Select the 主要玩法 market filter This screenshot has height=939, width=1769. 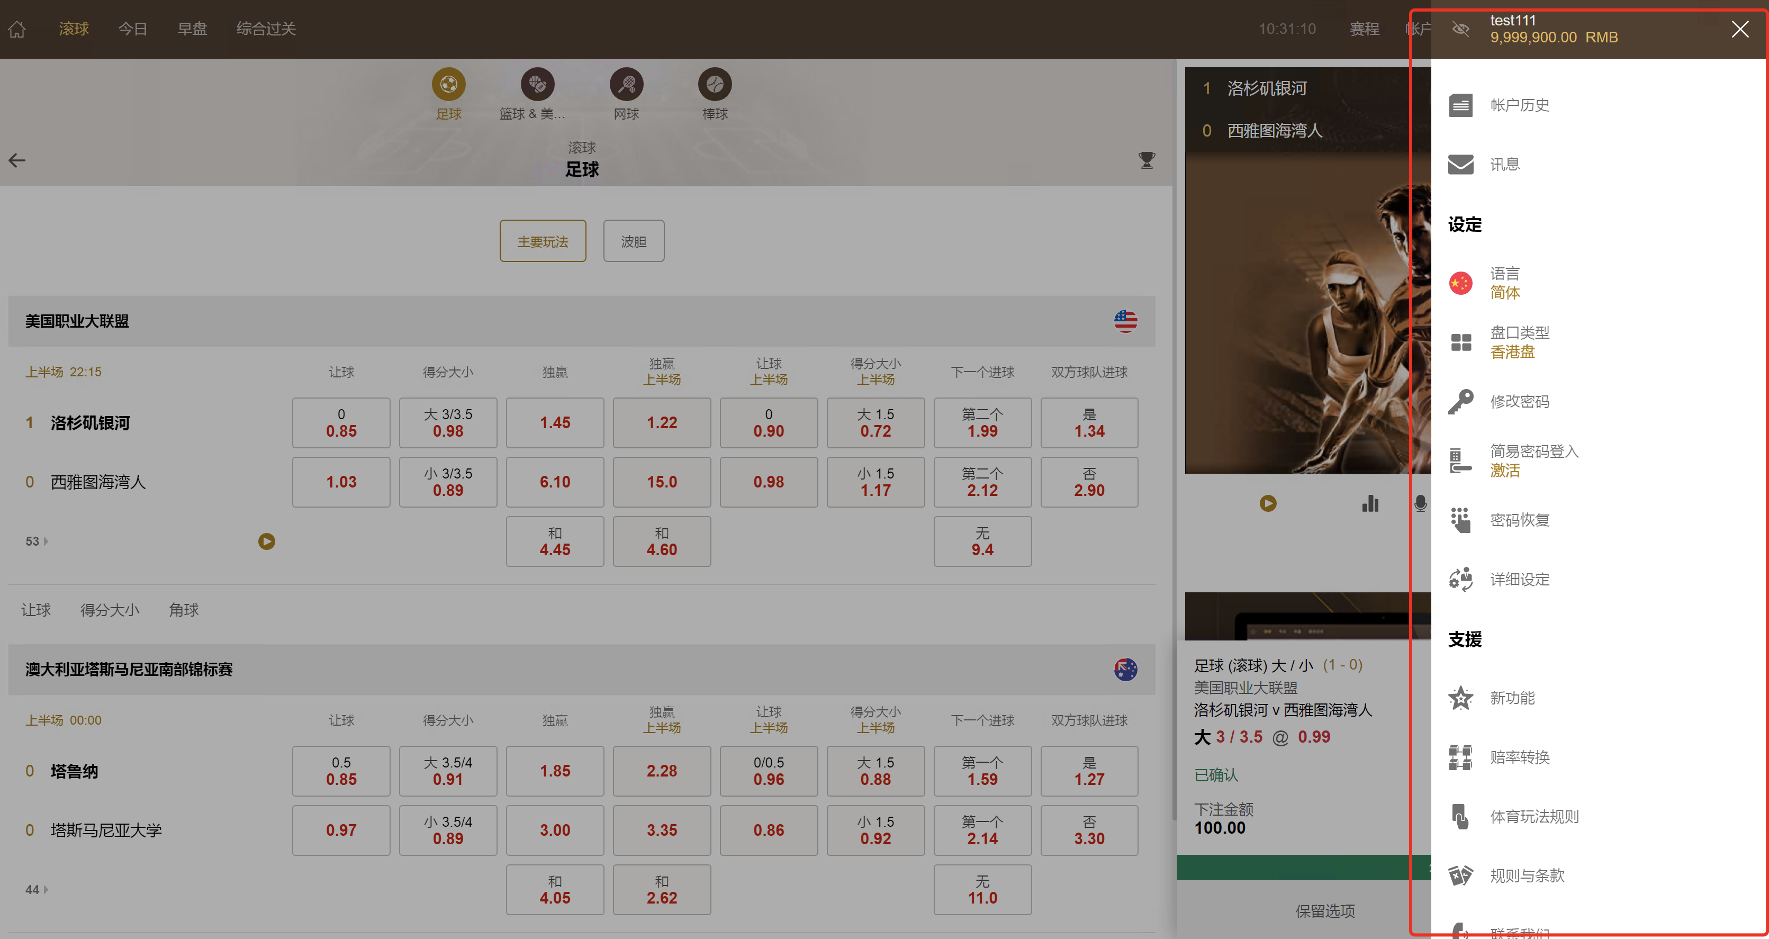[x=543, y=241]
